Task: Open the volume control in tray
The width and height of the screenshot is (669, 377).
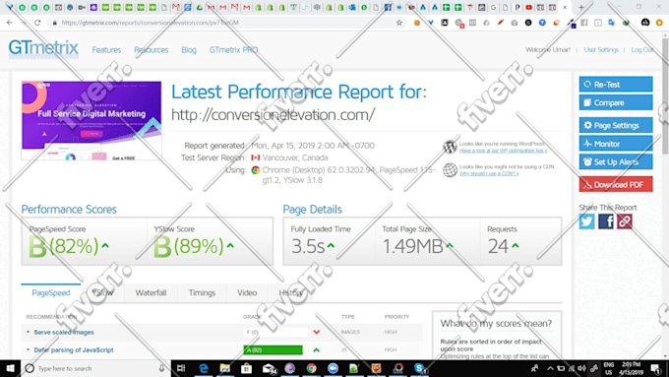Action: 581,368
